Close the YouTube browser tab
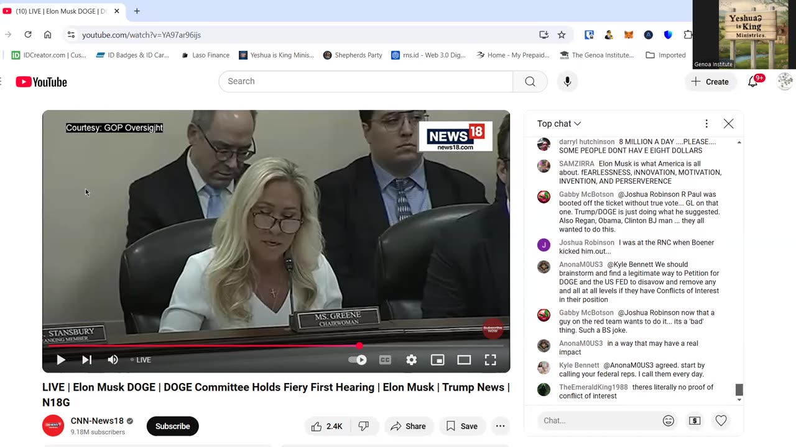 coord(116,11)
